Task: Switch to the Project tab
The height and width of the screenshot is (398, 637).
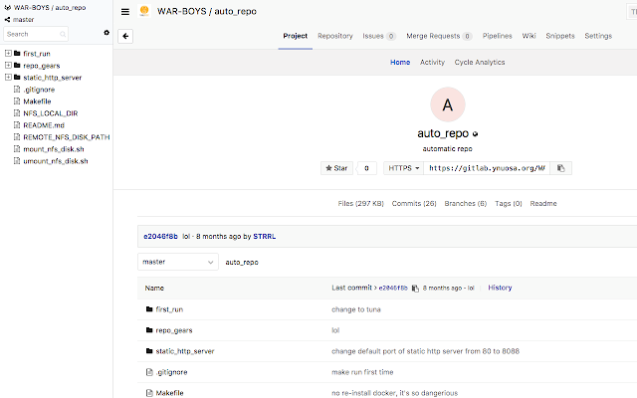Action: tap(296, 36)
